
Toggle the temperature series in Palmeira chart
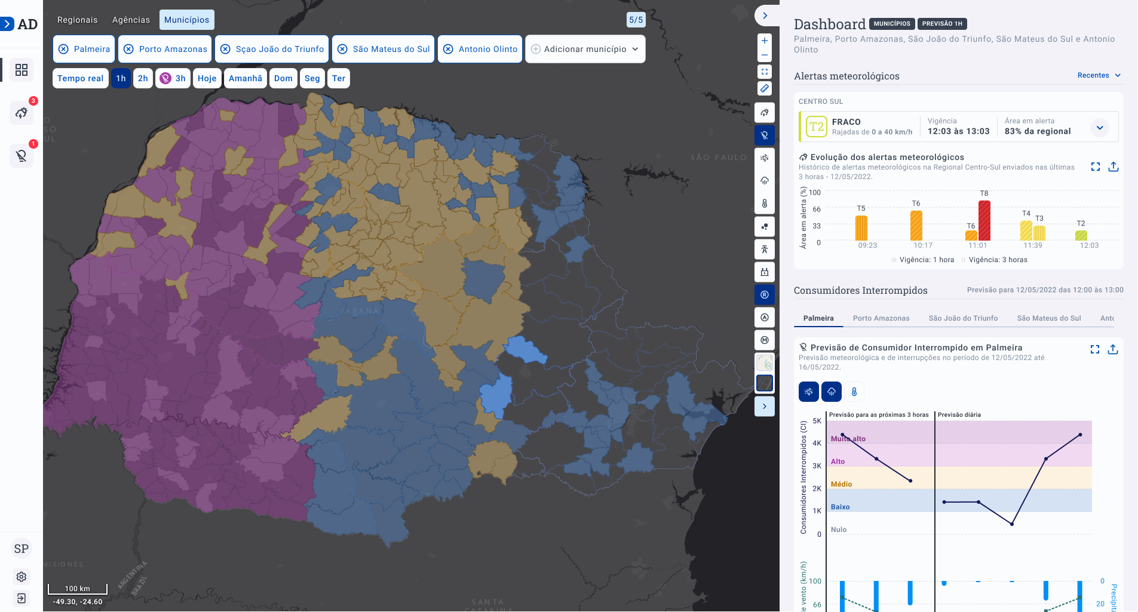click(x=854, y=392)
